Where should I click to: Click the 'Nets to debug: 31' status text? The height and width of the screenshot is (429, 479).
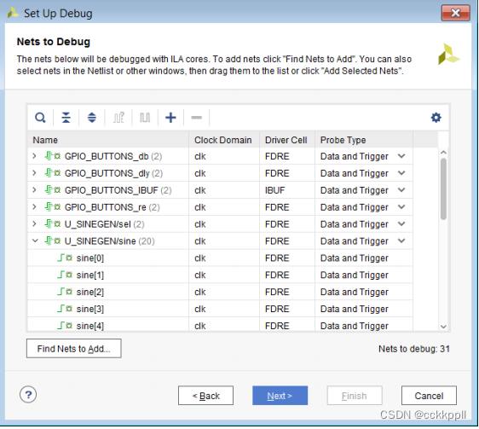click(414, 349)
